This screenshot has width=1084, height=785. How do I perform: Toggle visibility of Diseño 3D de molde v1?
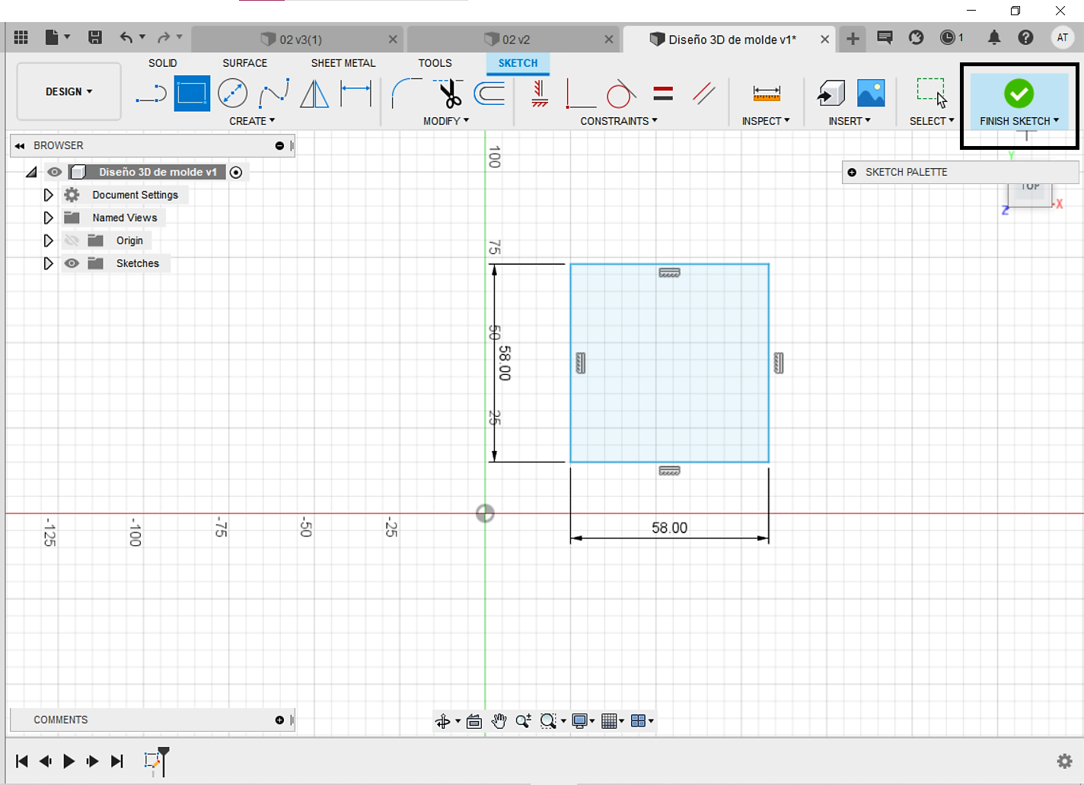pos(55,172)
